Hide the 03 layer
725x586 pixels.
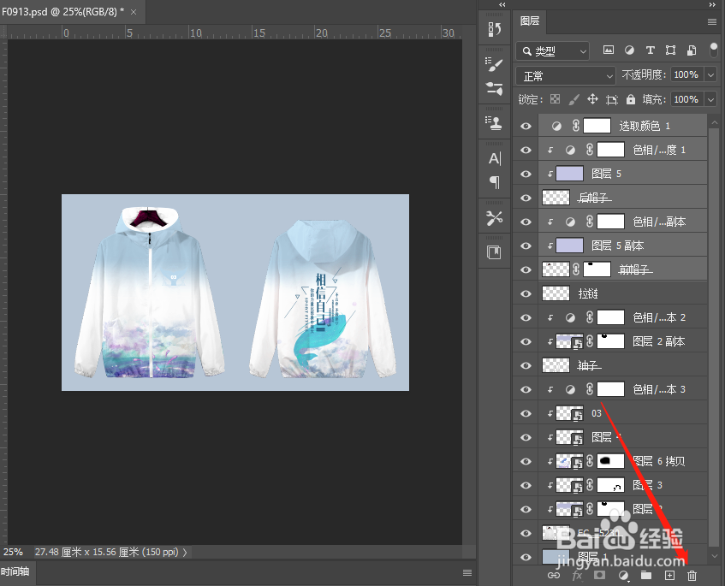pos(526,413)
